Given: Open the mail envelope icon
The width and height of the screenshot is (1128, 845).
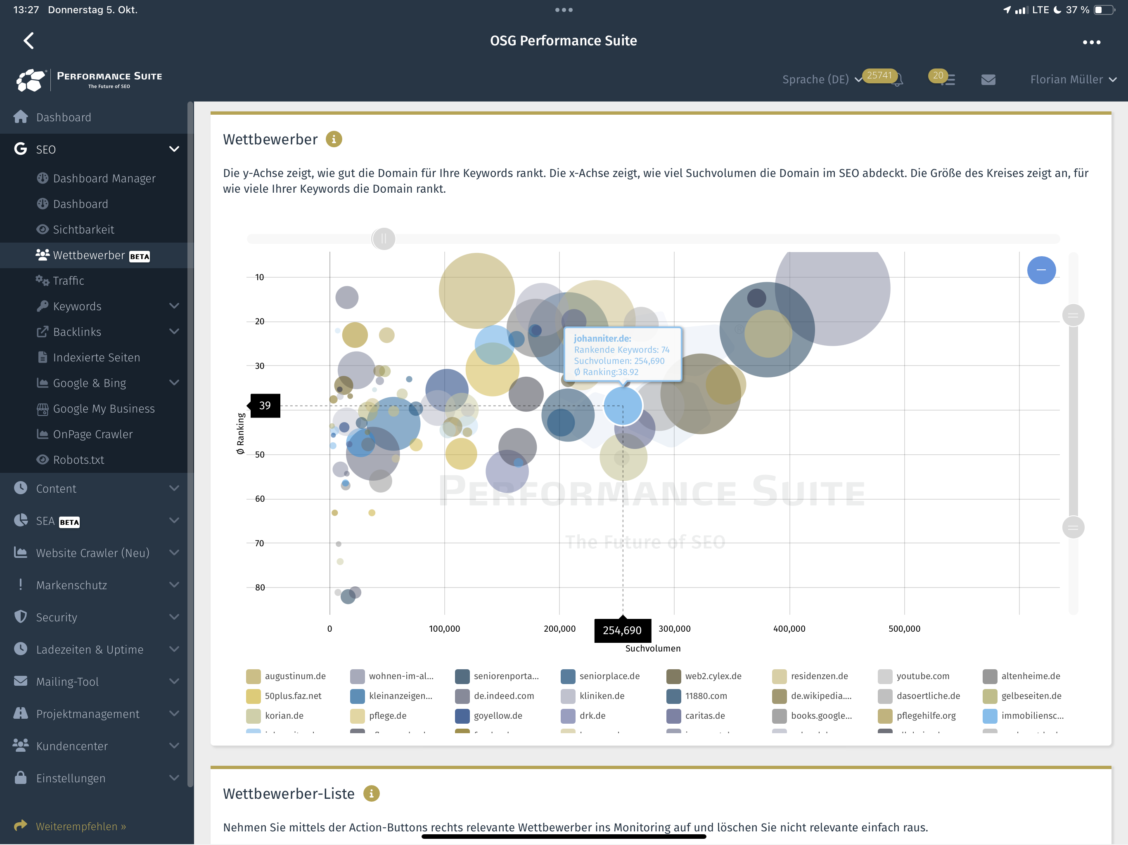Looking at the screenshot, I should point(988,80).
